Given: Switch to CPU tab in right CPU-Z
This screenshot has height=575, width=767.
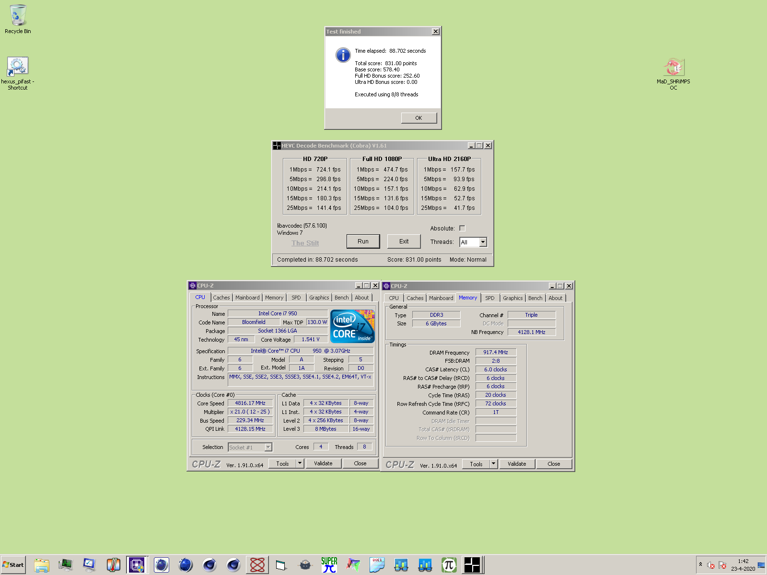Looking at the screenshot, I should pos(394,298).
